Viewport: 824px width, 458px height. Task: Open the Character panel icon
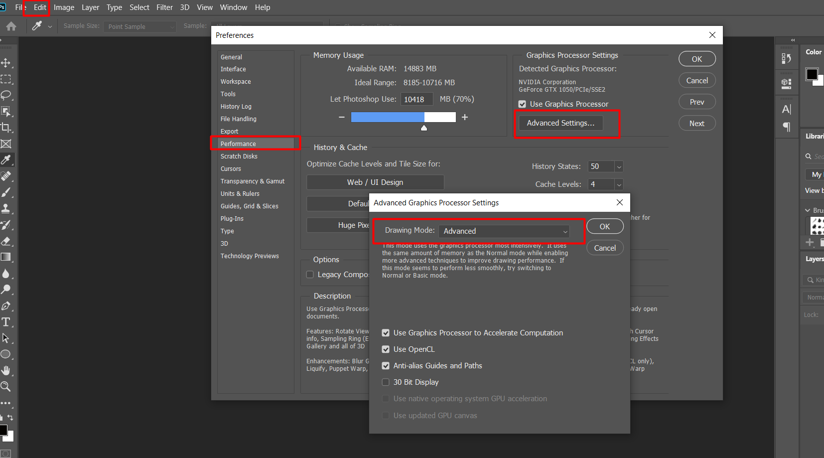tap(787, 109)
